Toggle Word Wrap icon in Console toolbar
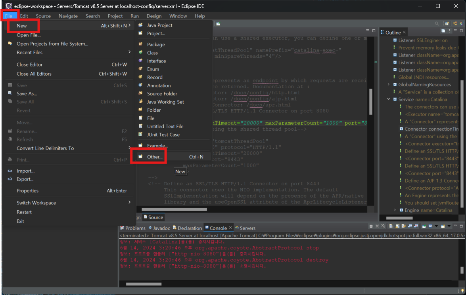 (404, 226)
